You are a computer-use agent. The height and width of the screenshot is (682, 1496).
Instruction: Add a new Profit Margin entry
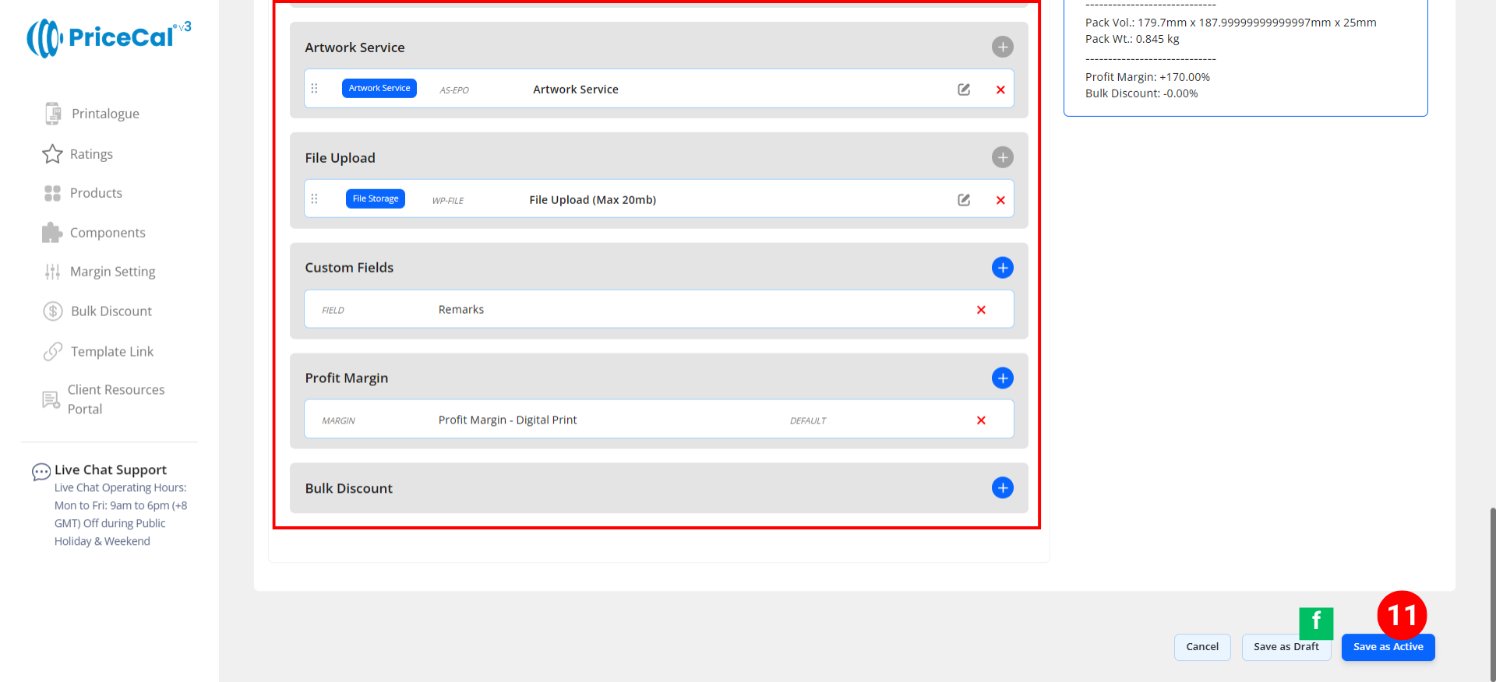(x=1002, y=378)
